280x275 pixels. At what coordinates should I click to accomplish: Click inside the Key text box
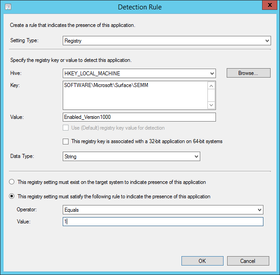click(x=134, y=95)
